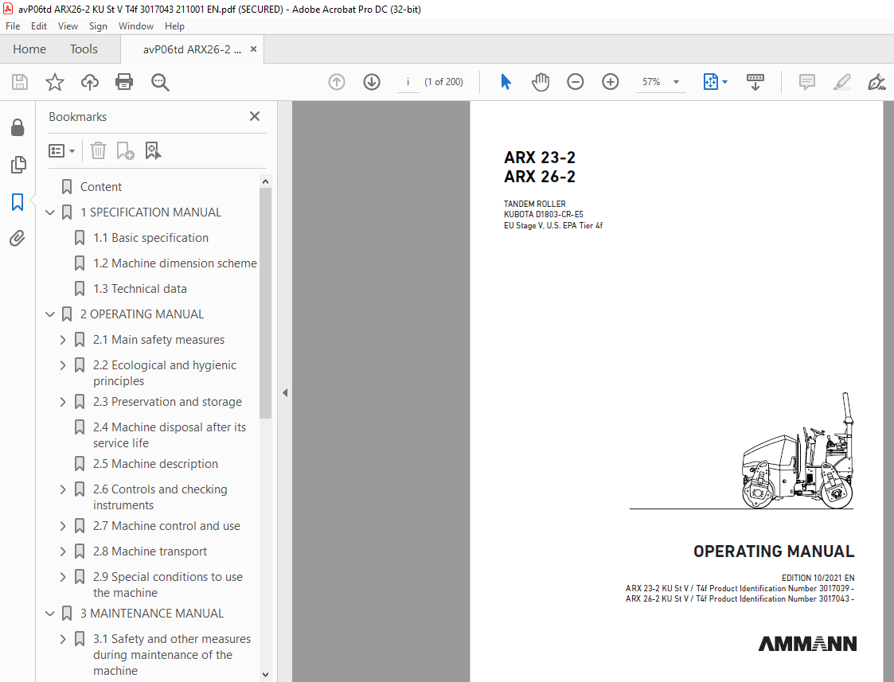Activate the Hand pan tool
The image size is (894, 682).
click(x=540, y=82)
